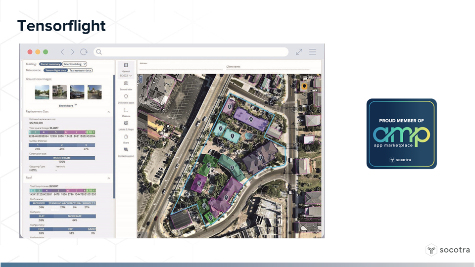The image size is (475, 267).
Task: Click the Share icon
Action: tap(126, 136)
